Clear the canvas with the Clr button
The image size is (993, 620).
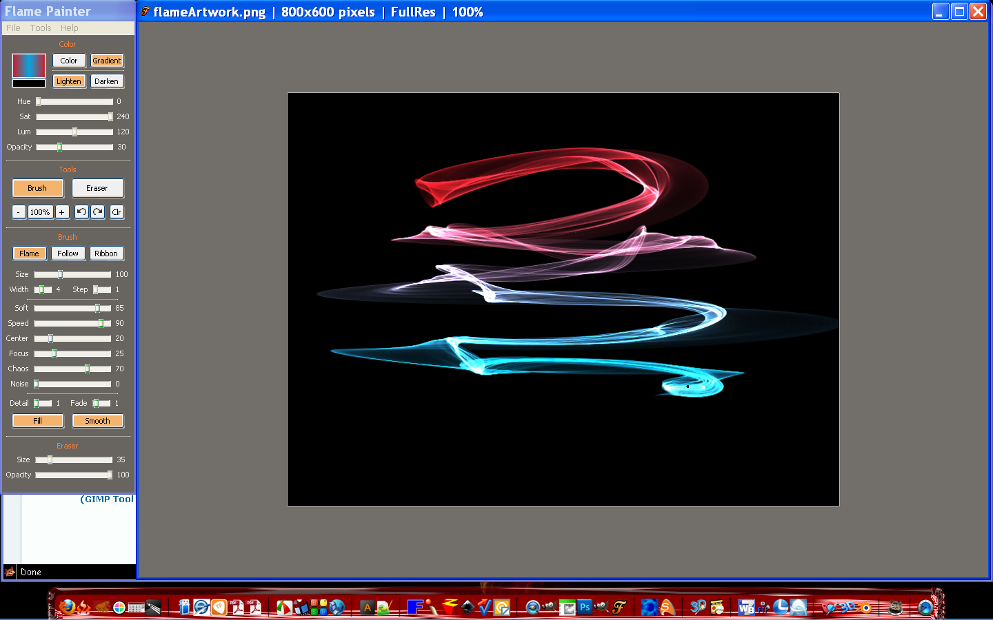click(116, 211)
